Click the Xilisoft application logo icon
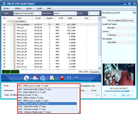The height and width of the screenshot is (114, 138). tap(4, 4)
